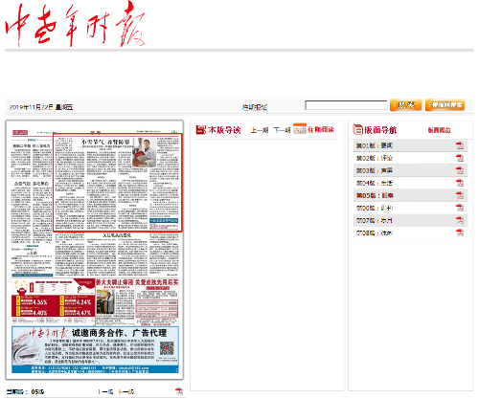Go to next issue 下一期

(282, 130)
